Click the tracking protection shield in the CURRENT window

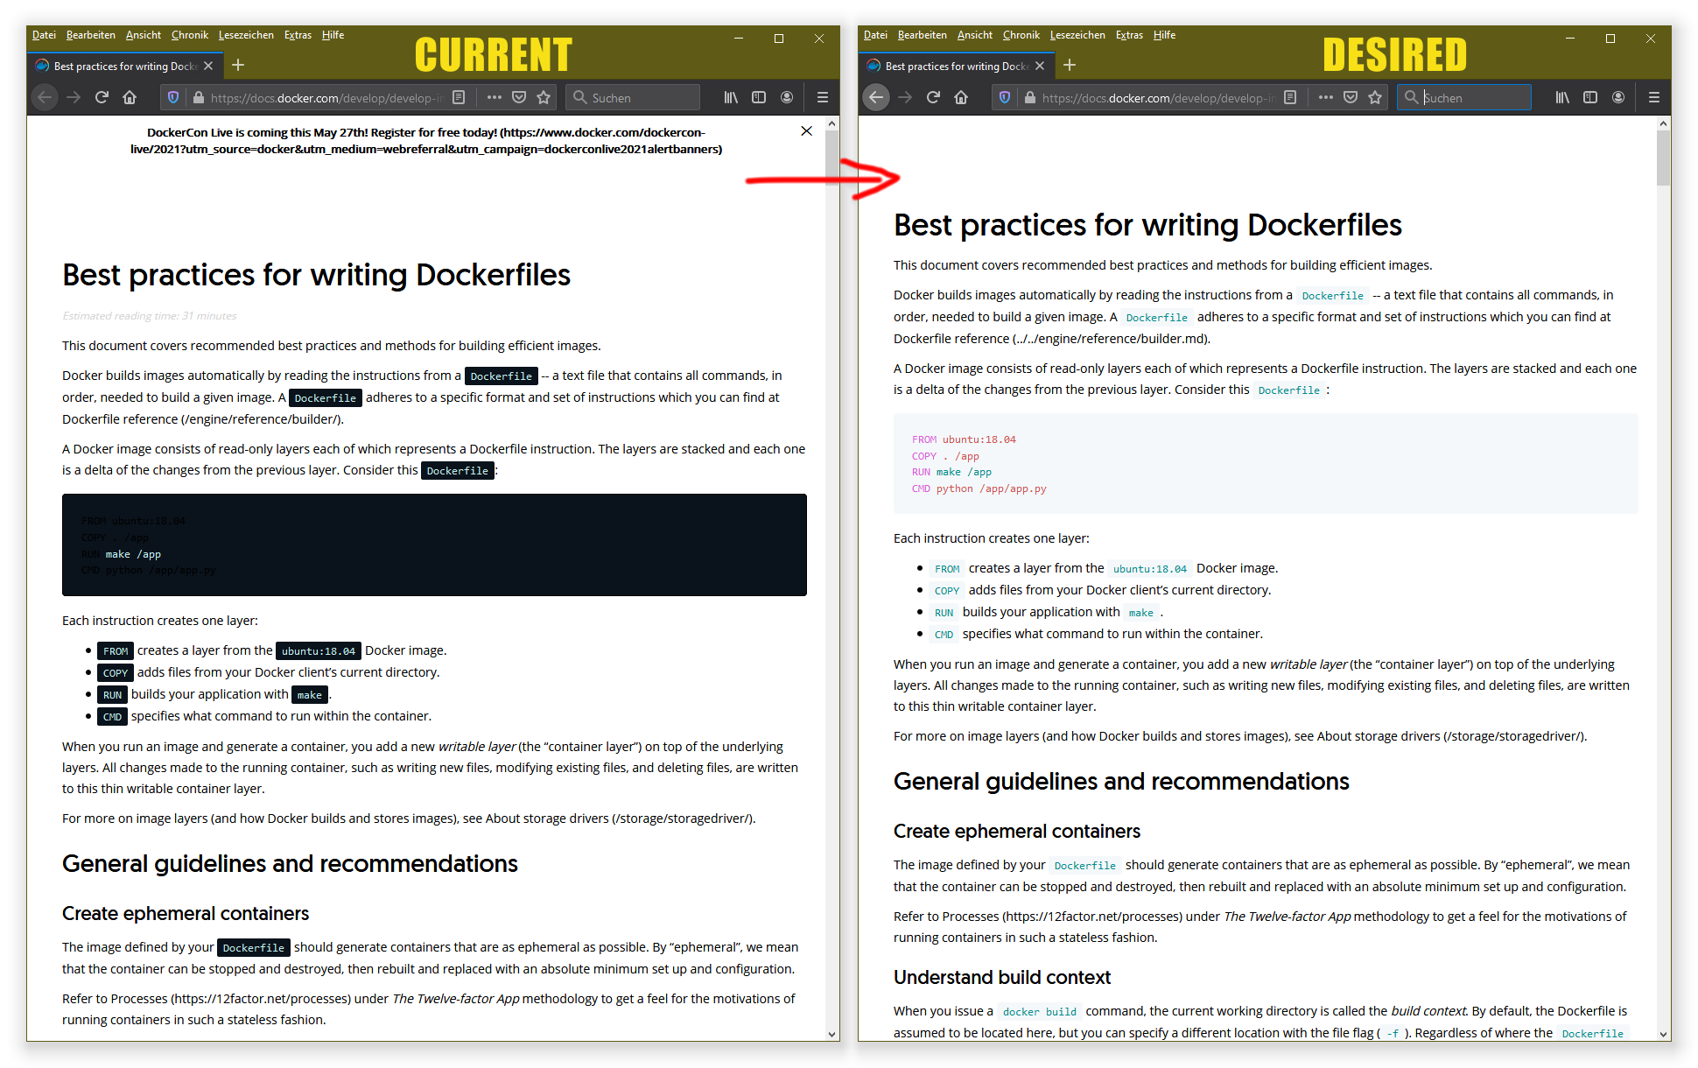pyautogui.click(x=173, y=97)
